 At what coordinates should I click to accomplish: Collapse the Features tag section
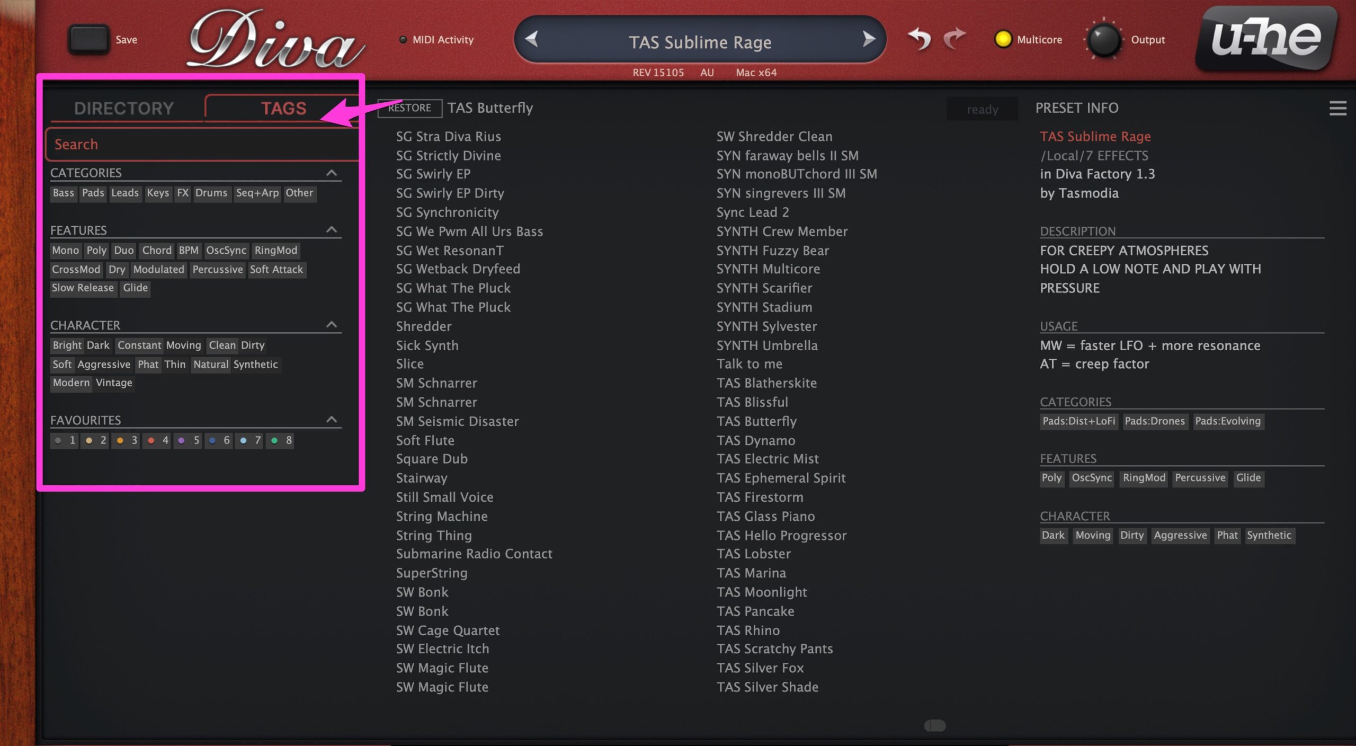click(332, 229)
